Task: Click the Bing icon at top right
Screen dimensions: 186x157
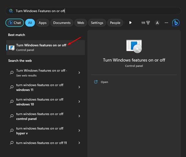Action: click(175, 23)
